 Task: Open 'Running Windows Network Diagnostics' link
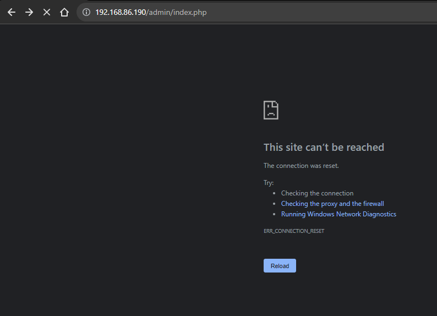tap(338, 214)
